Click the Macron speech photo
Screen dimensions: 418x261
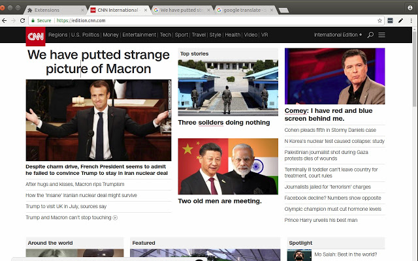pyautogui.click(x=99, y=120)
